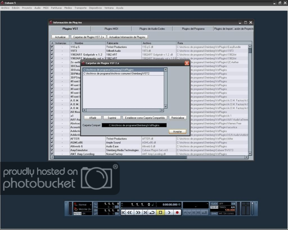This screenshot has width=288, height=230.
Task: Click scroll-down arrow of plugin table
Action: click(250, 154)
